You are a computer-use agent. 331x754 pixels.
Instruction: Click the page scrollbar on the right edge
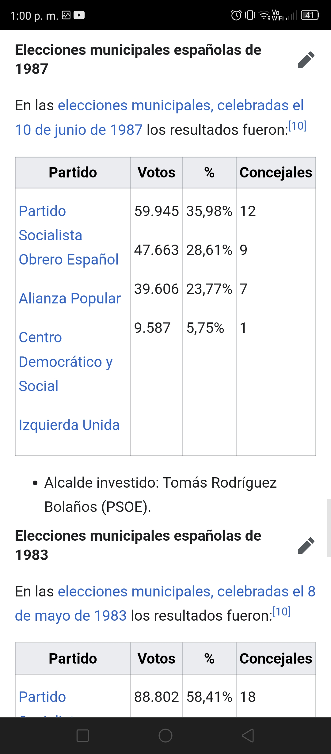point(329,528)
